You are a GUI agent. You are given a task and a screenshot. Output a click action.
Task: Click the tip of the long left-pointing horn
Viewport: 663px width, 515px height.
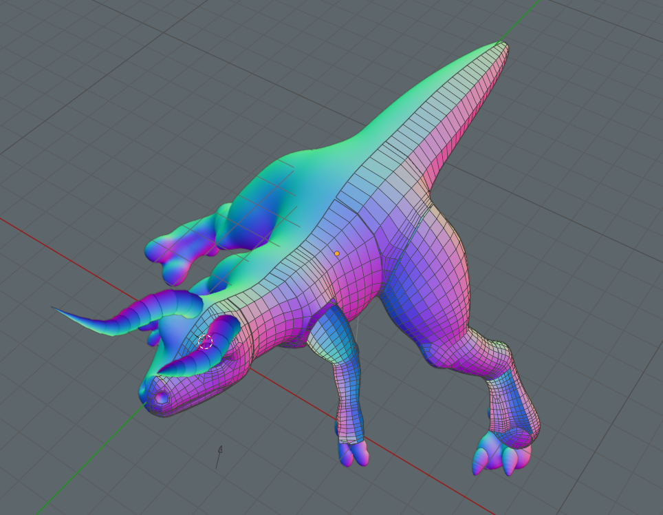click(55, 308)
